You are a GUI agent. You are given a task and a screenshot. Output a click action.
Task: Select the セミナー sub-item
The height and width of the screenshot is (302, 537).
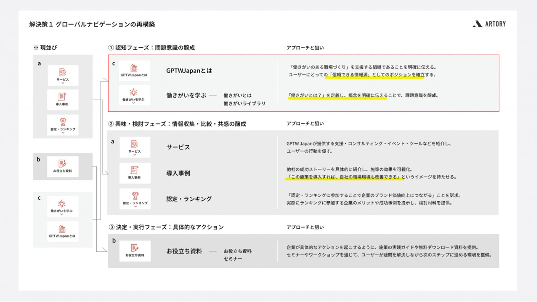point(233,259)
